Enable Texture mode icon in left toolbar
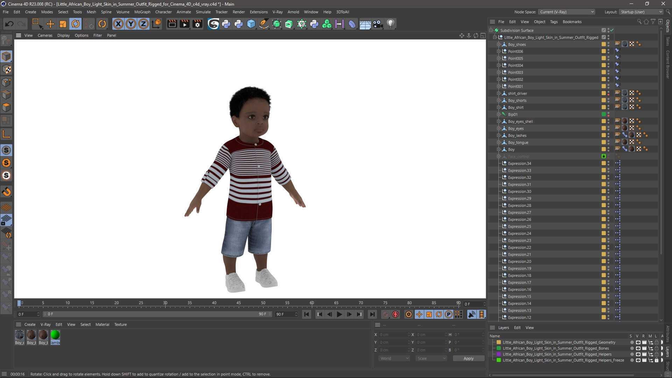Viewport: 672px width, 378px height. 6,69
